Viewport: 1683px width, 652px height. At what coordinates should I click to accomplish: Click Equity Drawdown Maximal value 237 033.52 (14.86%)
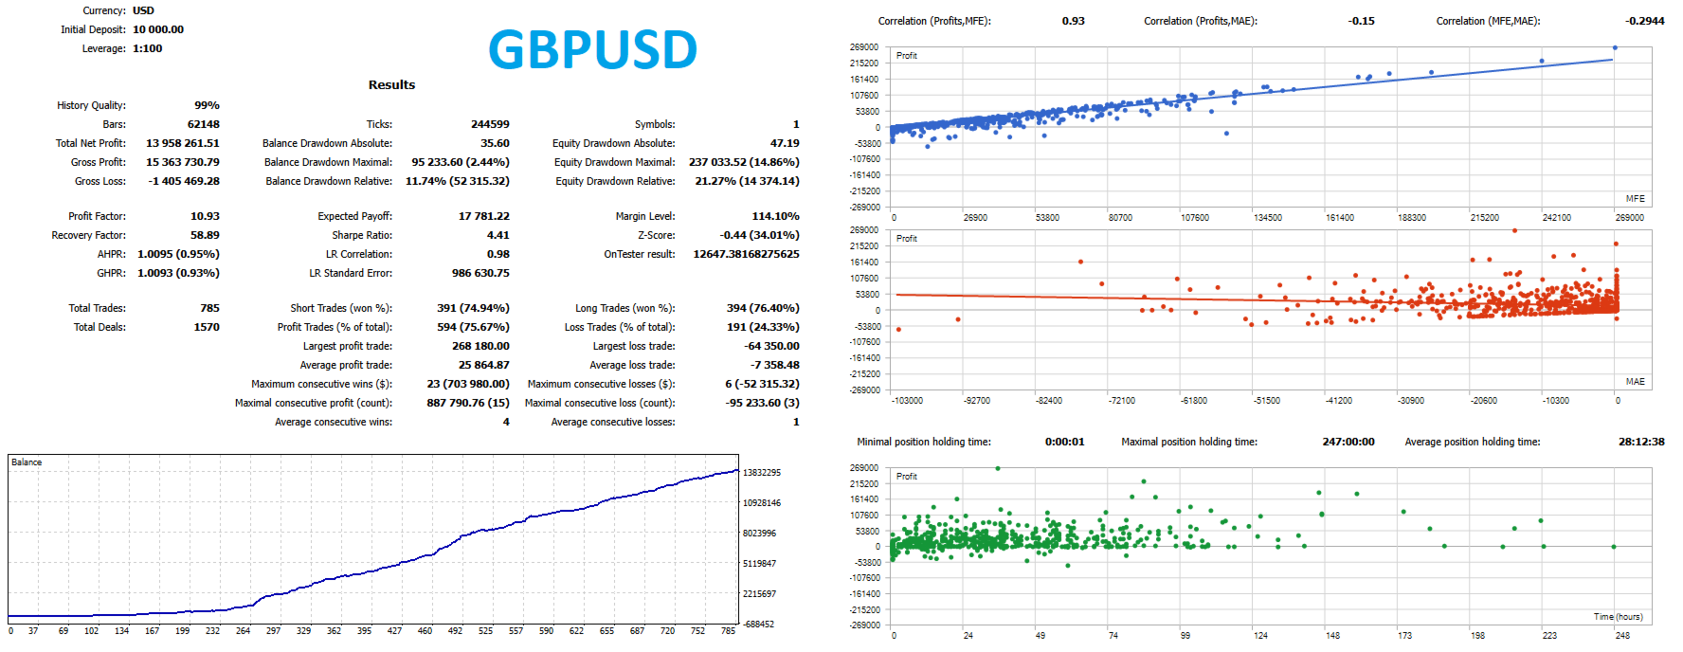point(744,162)
